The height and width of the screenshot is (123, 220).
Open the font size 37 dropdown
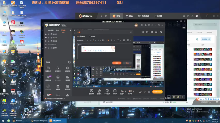point(88,40)
